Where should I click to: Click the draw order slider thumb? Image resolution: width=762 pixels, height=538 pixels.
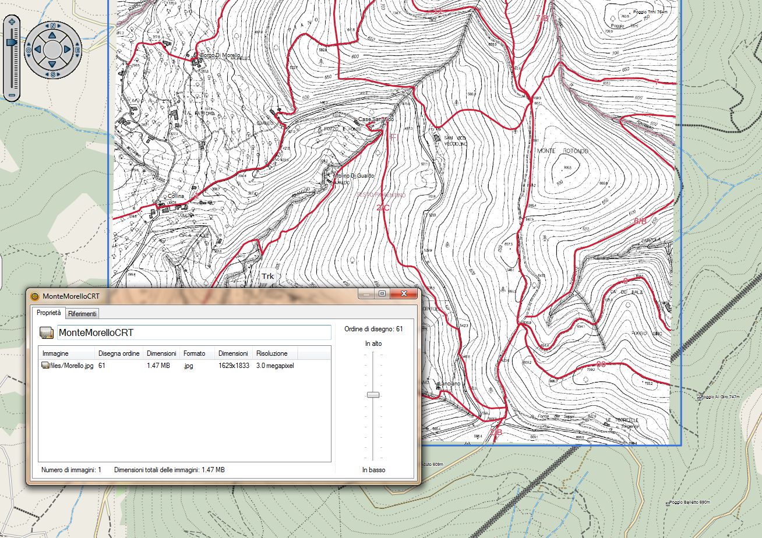tap(373, 395)
